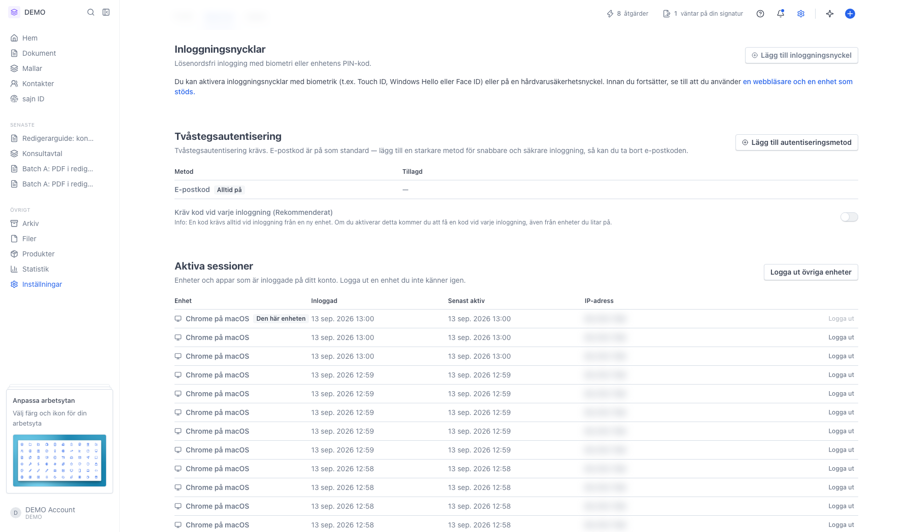Open DEMO Account profile menu

43,513
